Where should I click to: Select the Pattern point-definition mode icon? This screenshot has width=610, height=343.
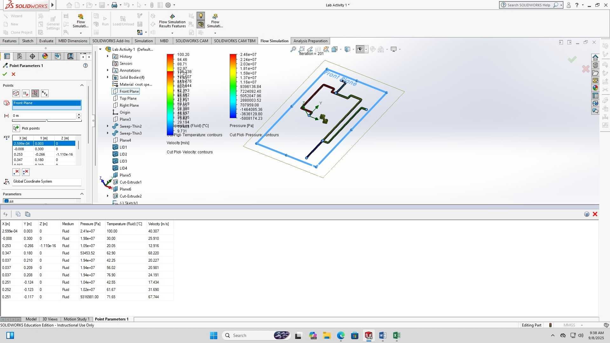coord(26,93)
